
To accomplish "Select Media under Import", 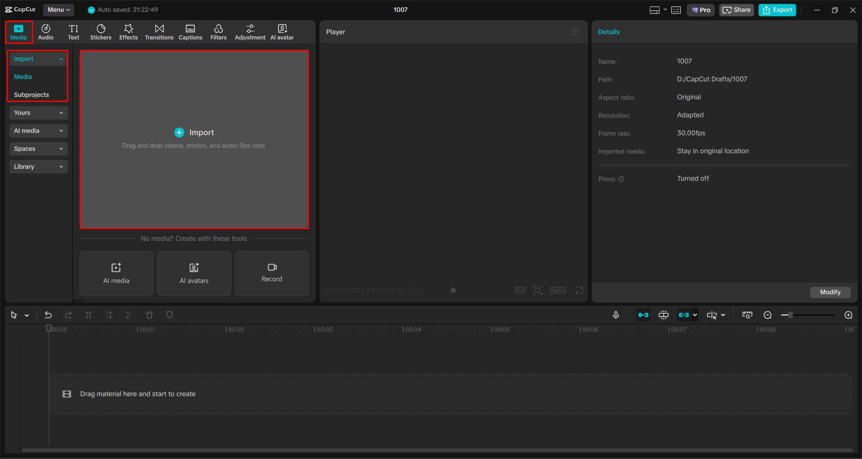I will coord(23,77).
